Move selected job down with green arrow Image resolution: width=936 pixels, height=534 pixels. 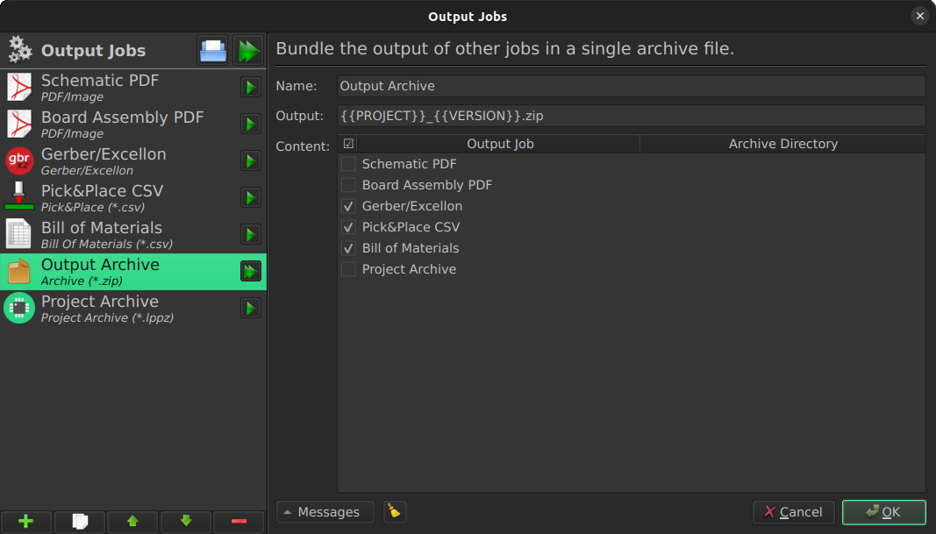(x=186, y=522)
